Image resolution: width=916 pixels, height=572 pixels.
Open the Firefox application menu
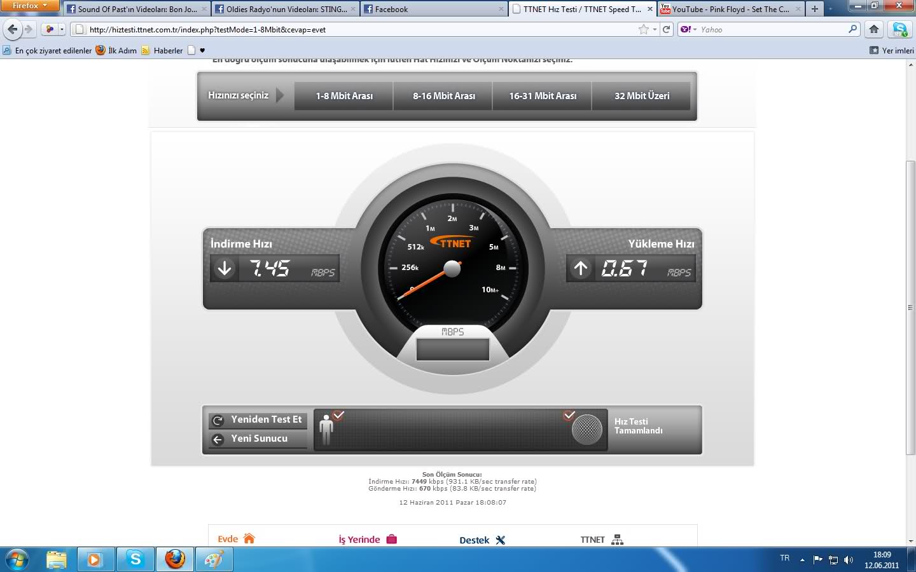[29, 6]
